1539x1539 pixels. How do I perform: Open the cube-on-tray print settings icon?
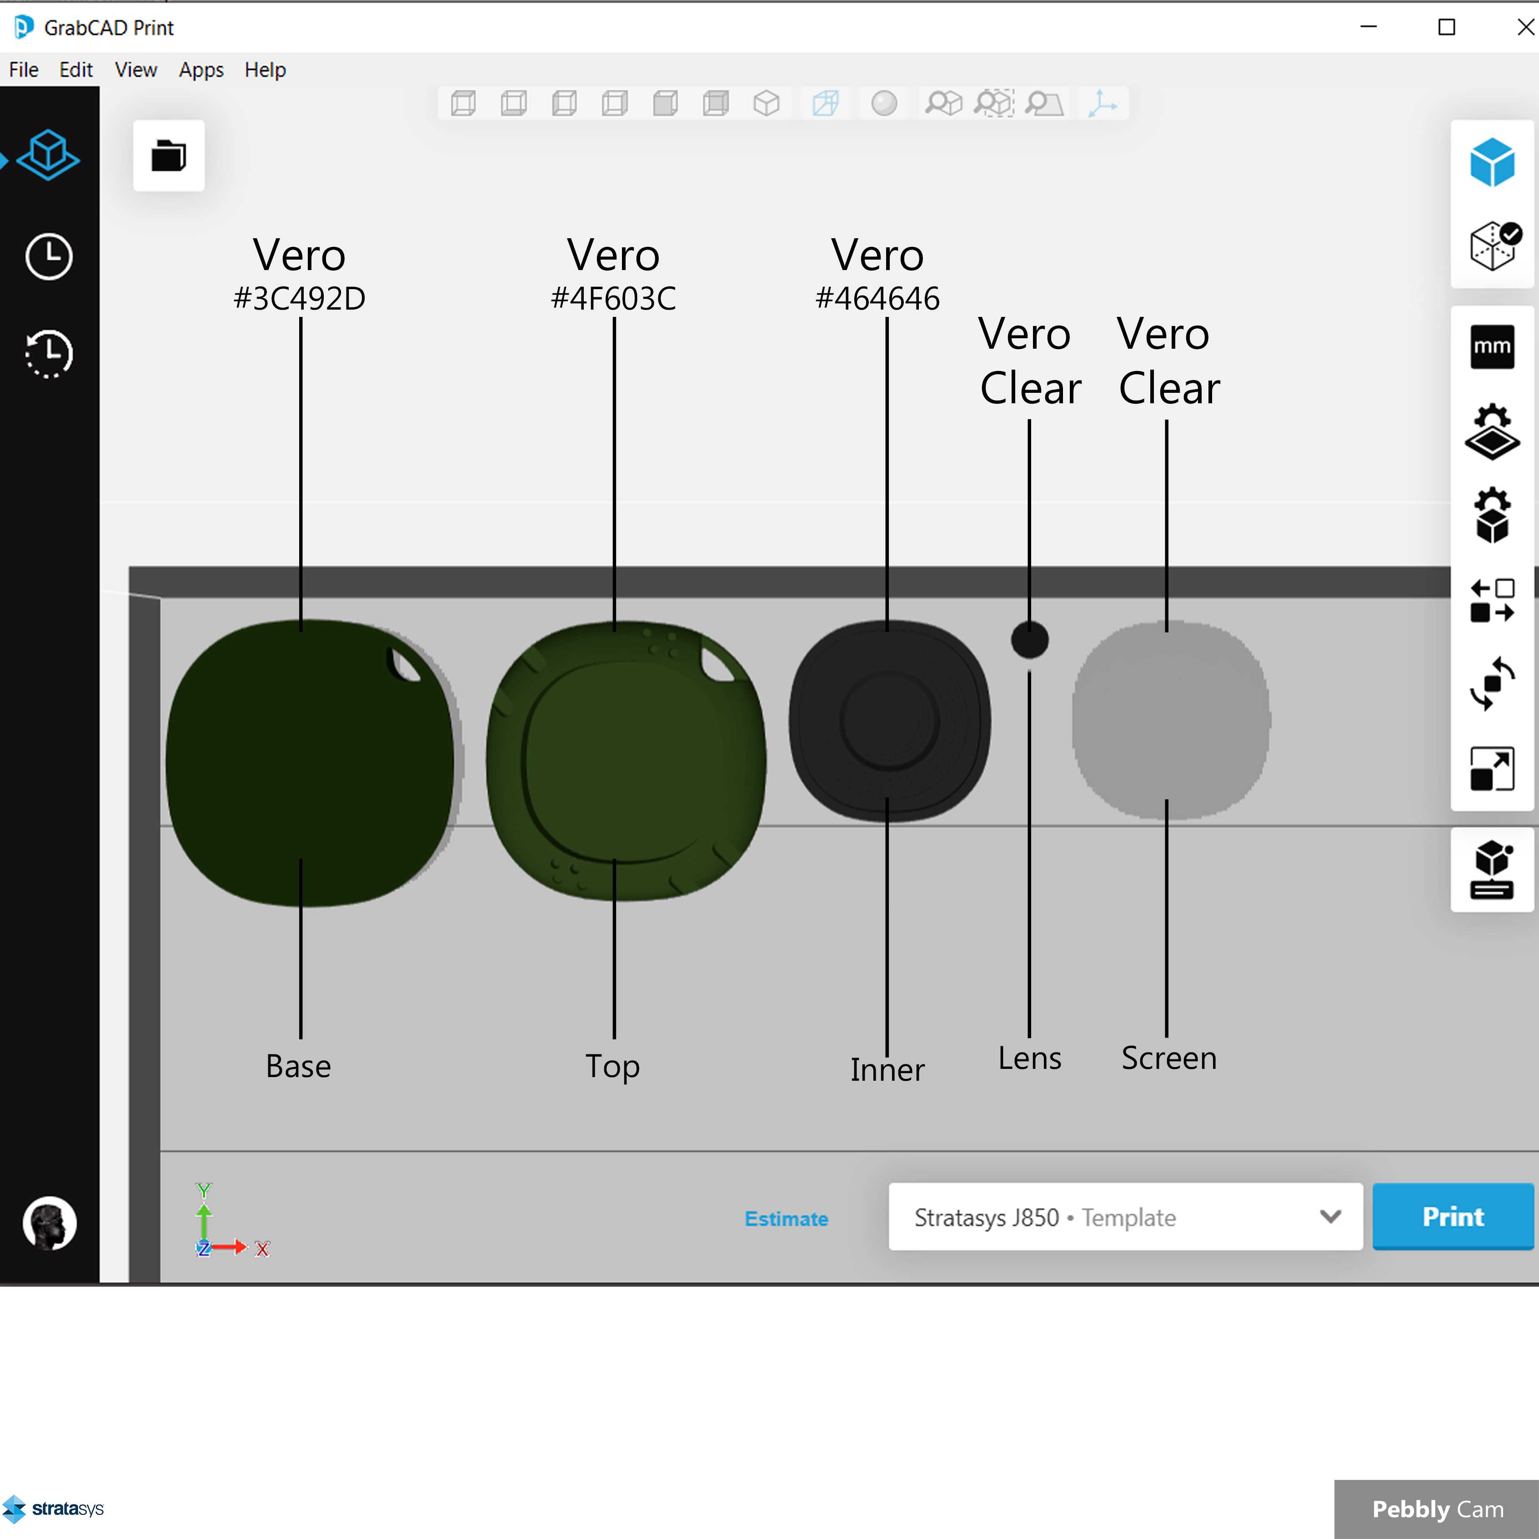(x=1492, y=869)
